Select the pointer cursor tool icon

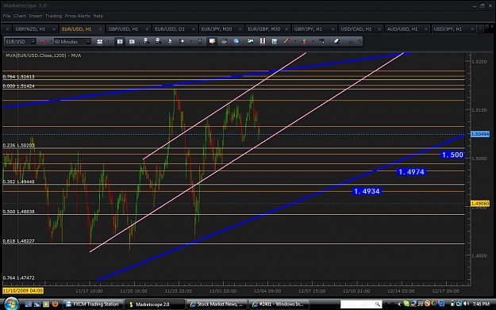click(x=170, y=41)
